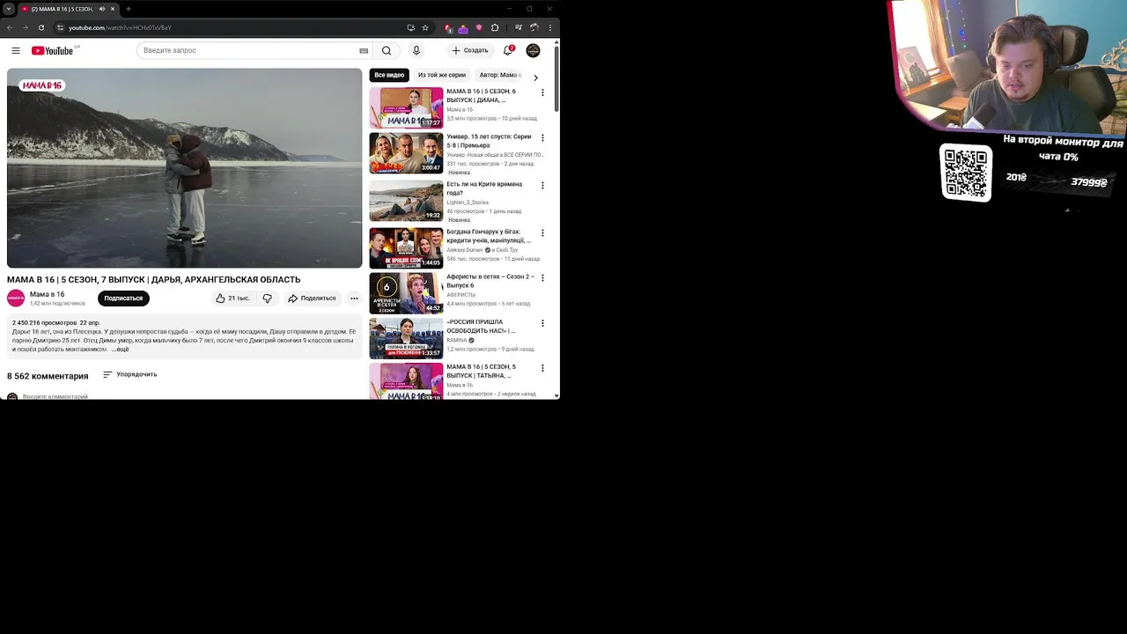Open video title Аферисты в сетях – Сезон 2
This screenshot has width=1127, height=634.
click(490, 281)
